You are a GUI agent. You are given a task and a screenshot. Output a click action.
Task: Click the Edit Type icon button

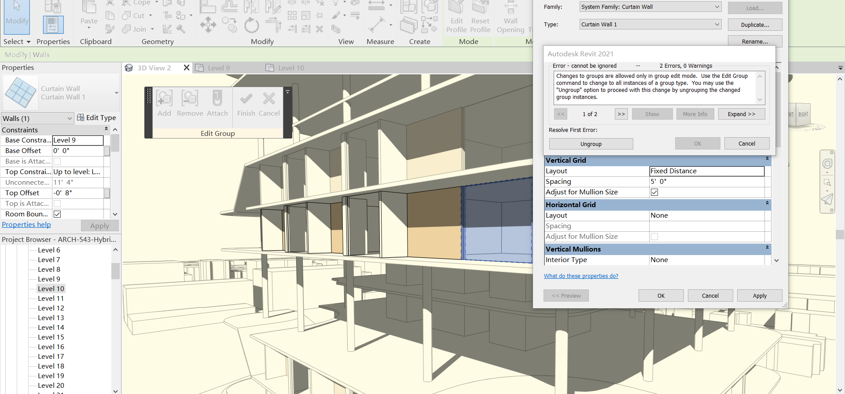pyautogui.click(x=96, y=117)
